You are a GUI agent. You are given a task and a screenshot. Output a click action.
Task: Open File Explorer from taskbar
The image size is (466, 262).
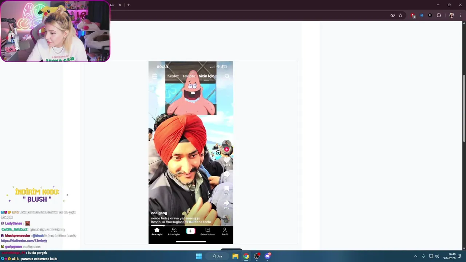pyautogui.click(x=235, y=256)
